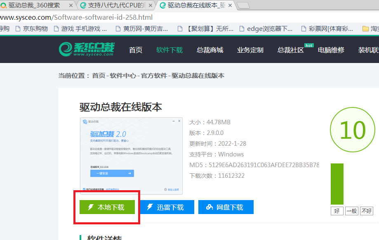Open 总裁商城 navigation item
Screen dimensions: 379x240
pos(210,50)
